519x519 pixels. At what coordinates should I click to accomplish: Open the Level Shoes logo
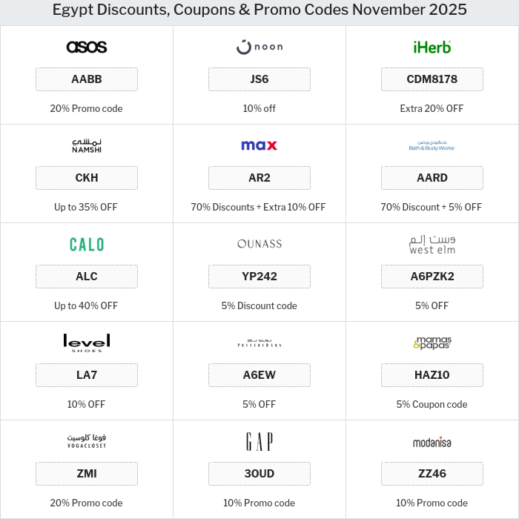[x=87, y=343]
